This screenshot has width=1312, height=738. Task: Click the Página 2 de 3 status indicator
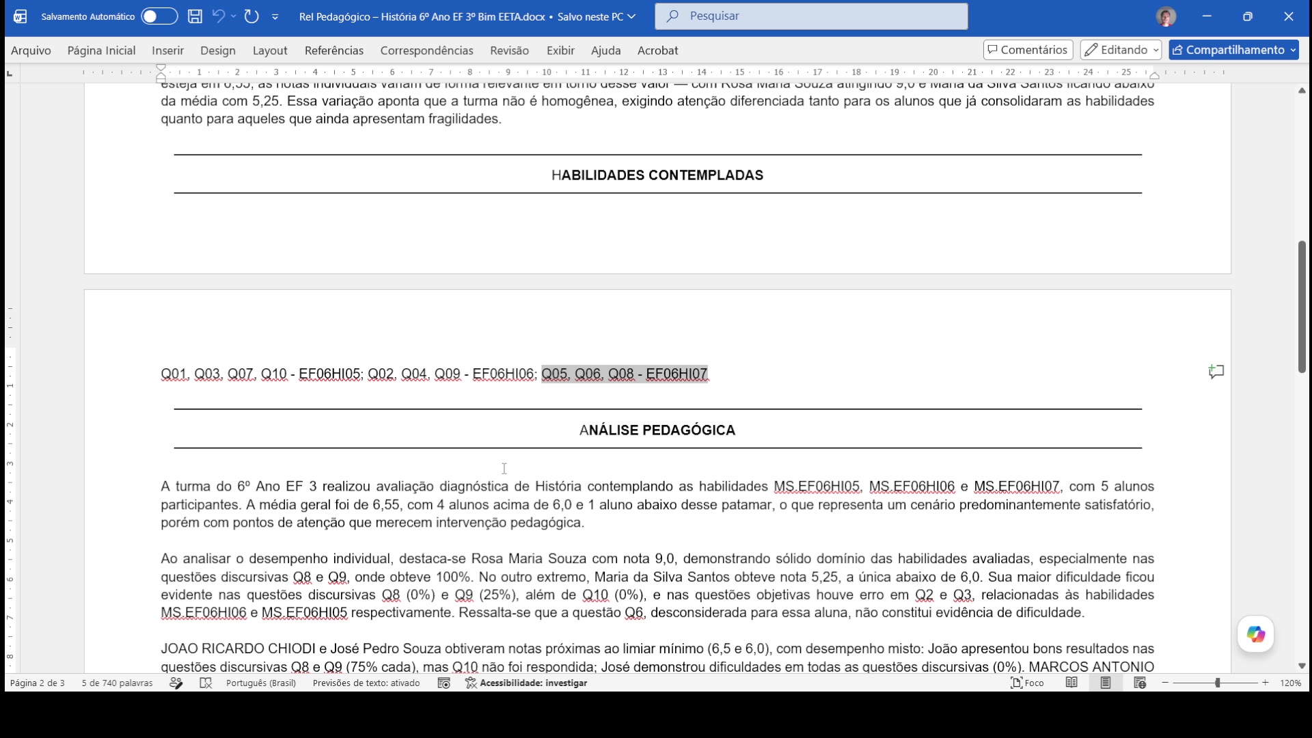point(38,683)
